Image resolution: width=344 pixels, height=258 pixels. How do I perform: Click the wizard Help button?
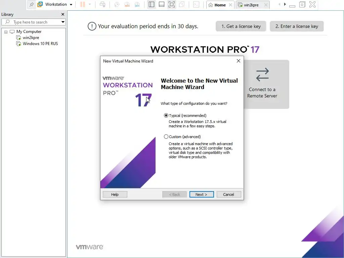[115, 195]
